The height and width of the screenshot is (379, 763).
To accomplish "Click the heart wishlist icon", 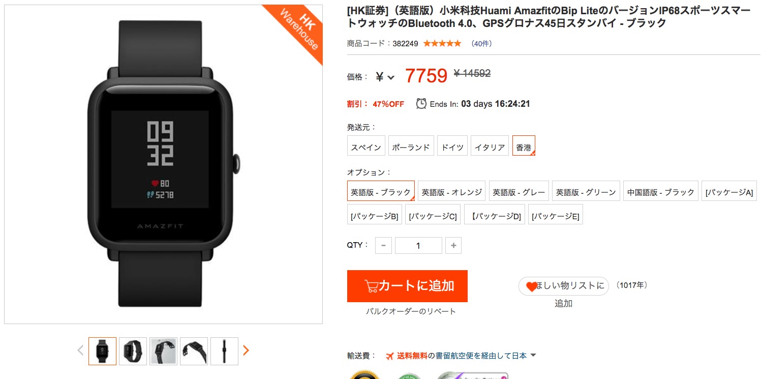I will (532, 286).
